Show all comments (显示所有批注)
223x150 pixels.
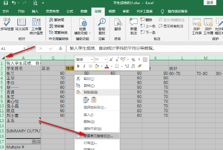coord(171,26)
